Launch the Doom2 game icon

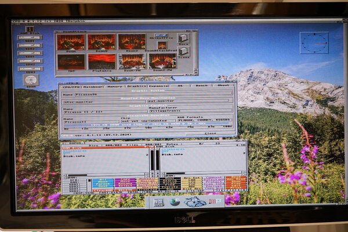pyautogui.click(x=131, y=42)
